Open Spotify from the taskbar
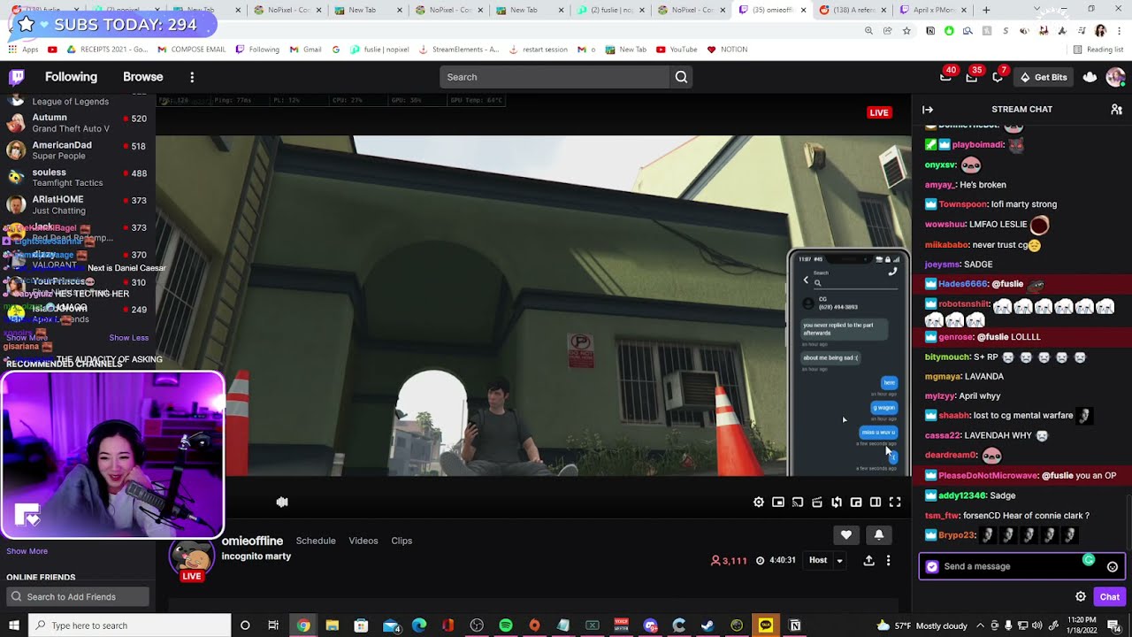 [x=506, y=625]
